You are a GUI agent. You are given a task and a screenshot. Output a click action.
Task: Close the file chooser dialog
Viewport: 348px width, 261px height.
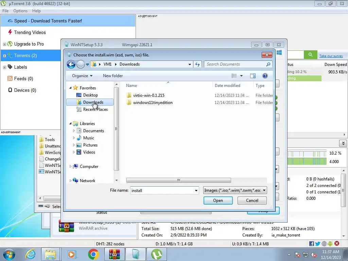[x=267, y=55]
